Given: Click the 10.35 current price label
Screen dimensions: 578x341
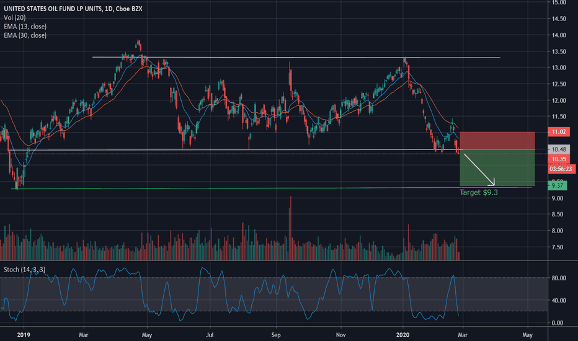Looking at the screenshot, I should pos(559,159).
